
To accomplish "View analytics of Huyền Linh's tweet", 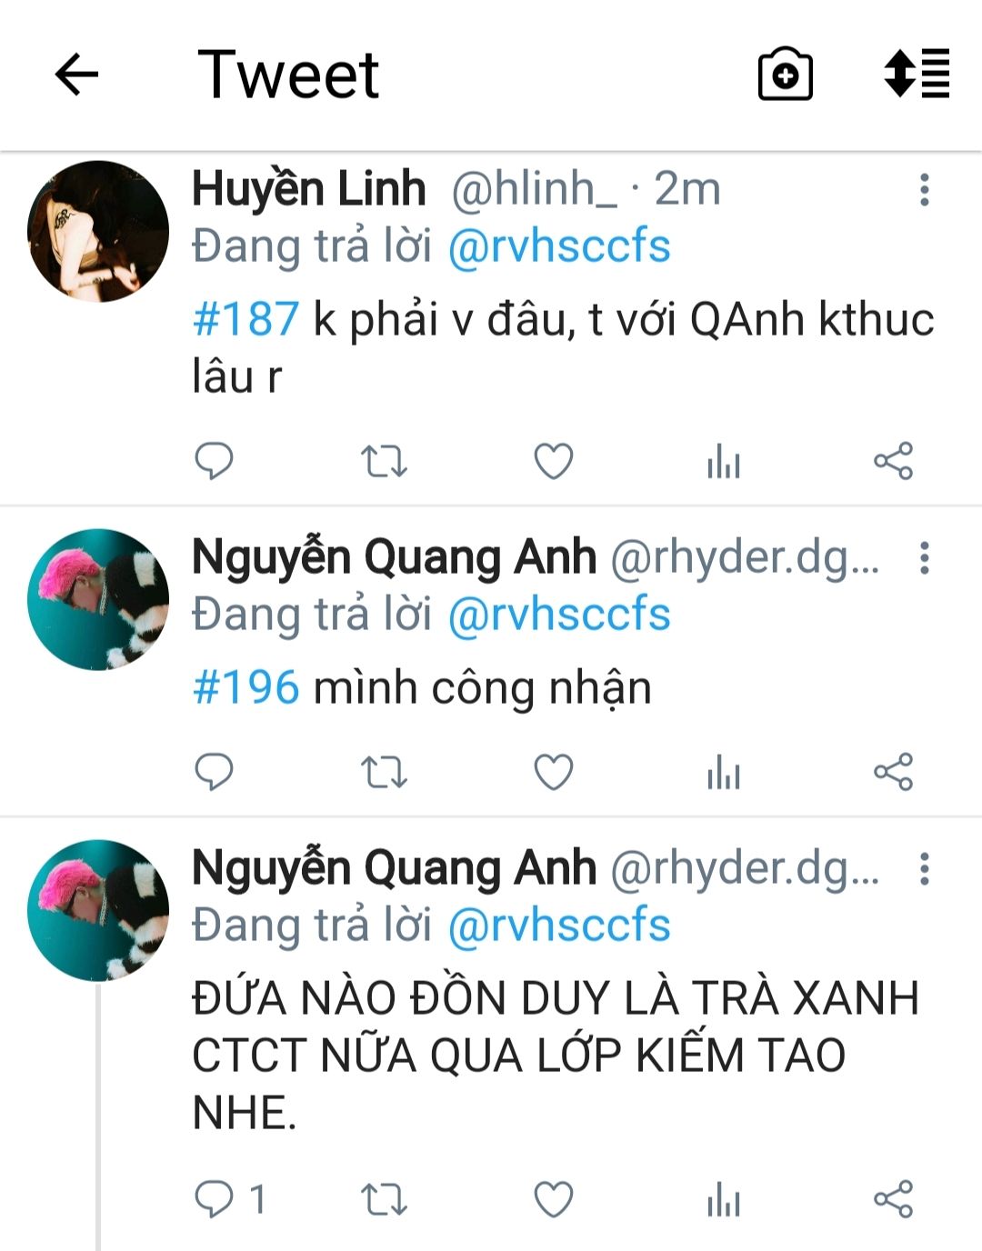I will (x=724, y=461).
